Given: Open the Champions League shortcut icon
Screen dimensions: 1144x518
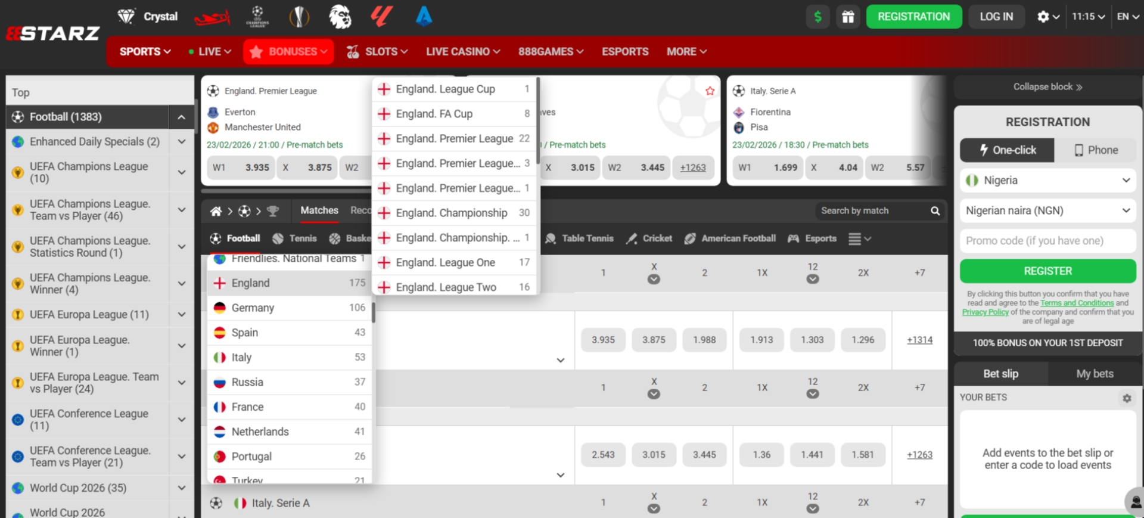Looking at the screenshot, I should pyautogui.click(x=257, y=17).
